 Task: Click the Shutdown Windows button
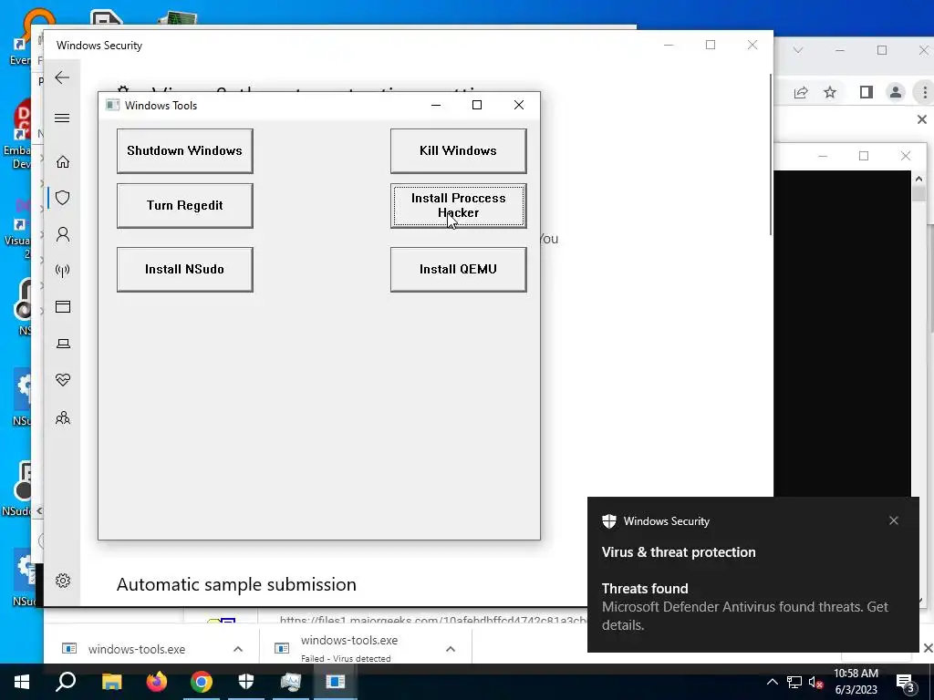point(184,151)
